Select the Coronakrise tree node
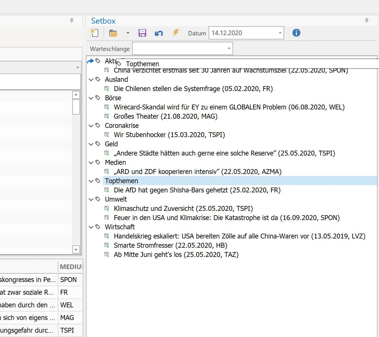Viewport: 379px width, 337px height. coord(122,126)
